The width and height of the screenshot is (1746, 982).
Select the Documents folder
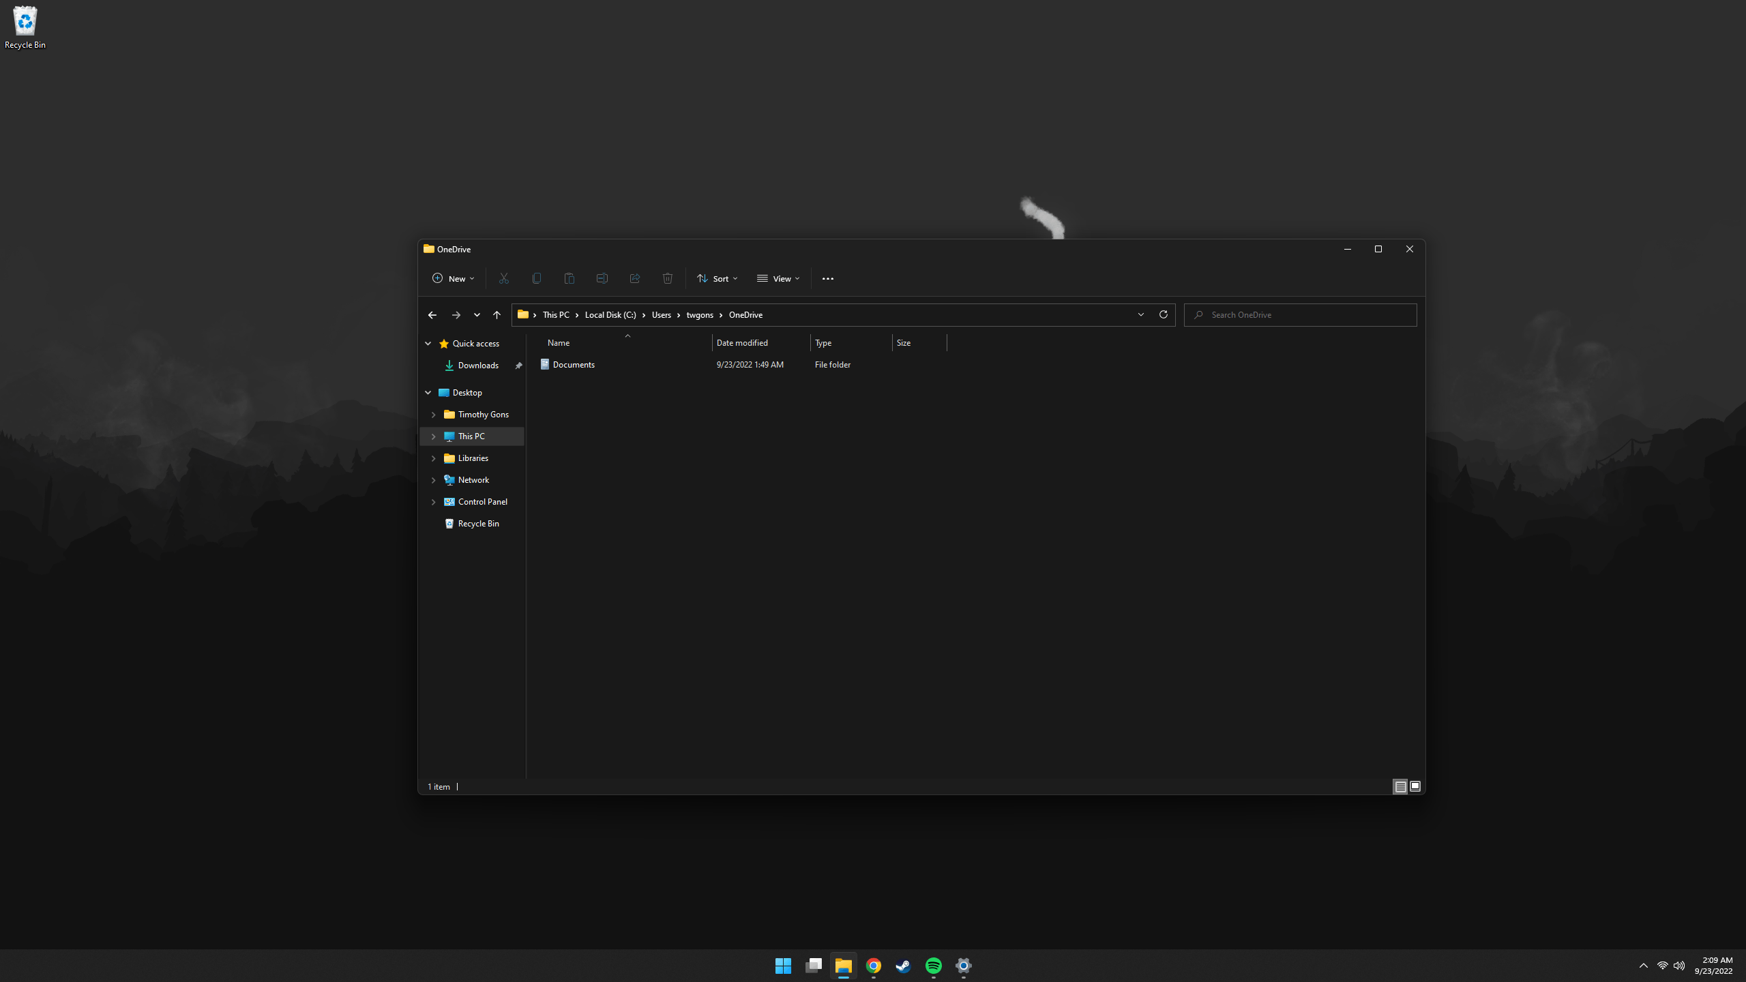coord(573,363)
